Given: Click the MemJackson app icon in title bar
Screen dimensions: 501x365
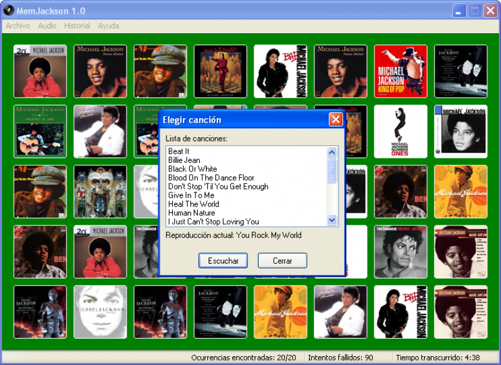Looking at the screenshot, I should pyautogui.click(x=9, y=11).
